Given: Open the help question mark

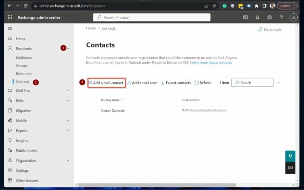Looking at the screenshot, I should [x=281, y=17].
